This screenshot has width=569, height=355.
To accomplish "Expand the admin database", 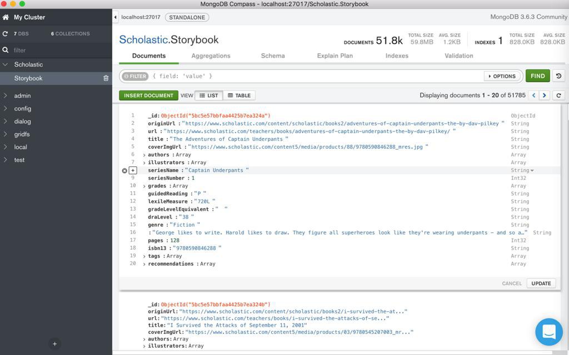I will coord(5,95).
